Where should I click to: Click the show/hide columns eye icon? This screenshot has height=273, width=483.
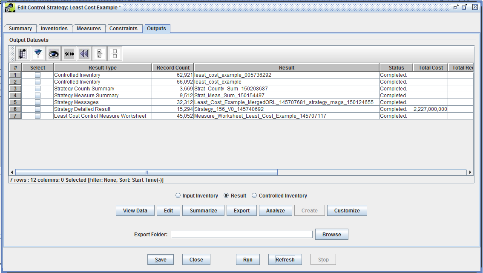(53, 53)
